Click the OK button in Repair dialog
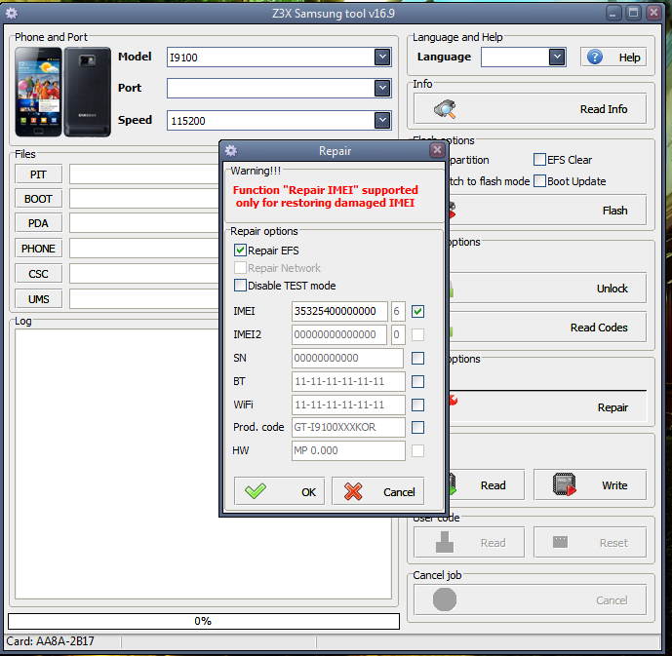Screen dimensions: 672x656 tap(279, 491)
